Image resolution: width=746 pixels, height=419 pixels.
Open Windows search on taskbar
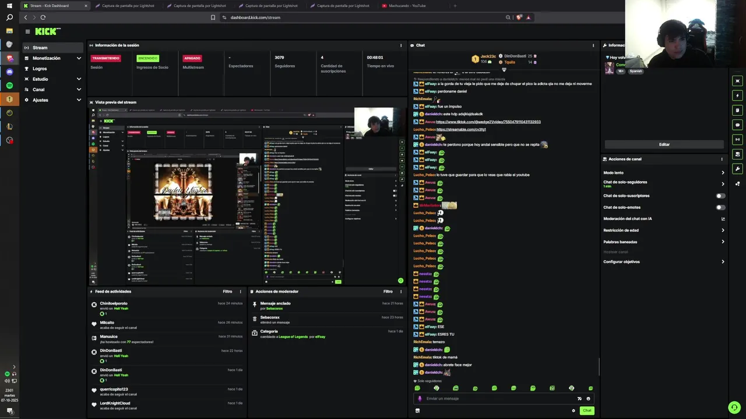point(9,17)
